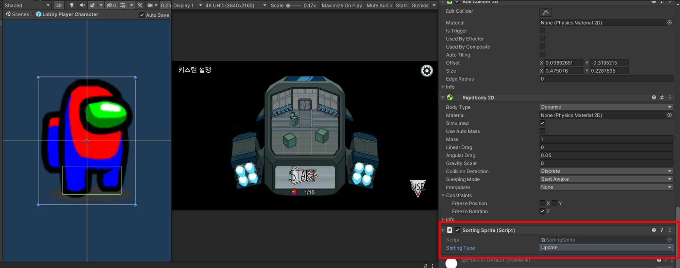The image size is (680, 268).
Task: Open grid settings dropdown arrow
Action: (131, 5)
